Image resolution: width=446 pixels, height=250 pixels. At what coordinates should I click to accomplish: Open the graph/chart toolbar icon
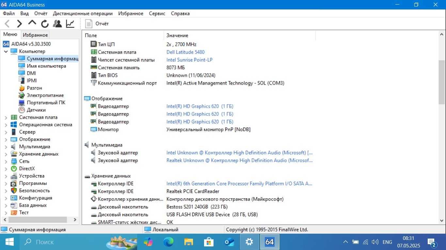point(70,23)
